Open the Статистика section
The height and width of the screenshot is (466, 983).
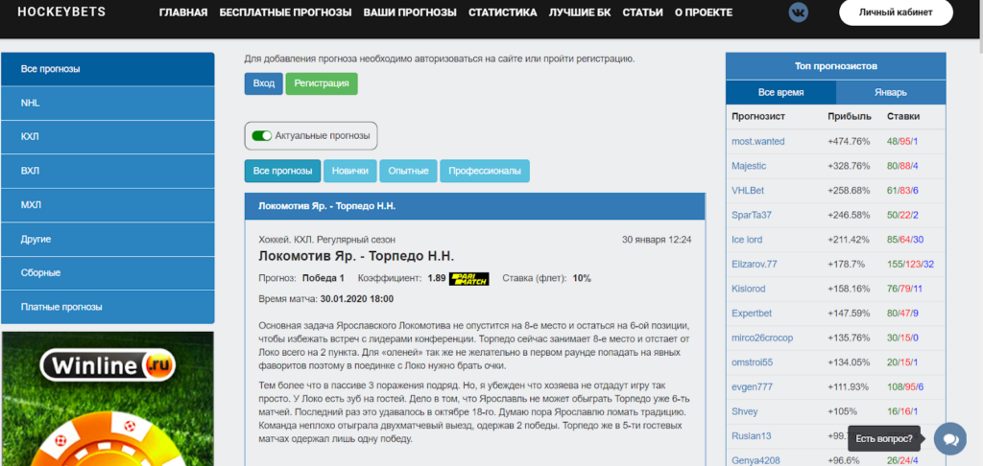pos(503,12)
